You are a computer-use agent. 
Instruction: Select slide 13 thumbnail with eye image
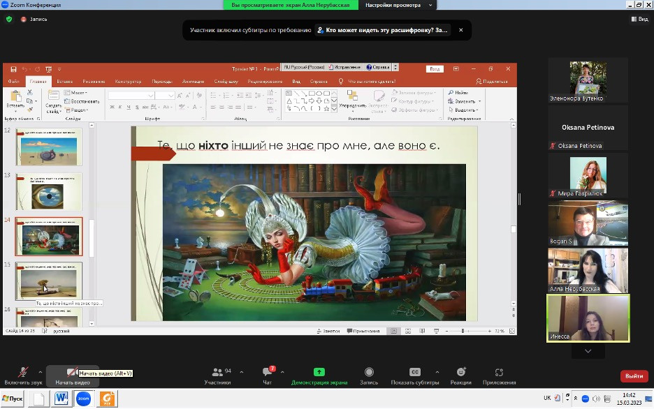point(49,192)
